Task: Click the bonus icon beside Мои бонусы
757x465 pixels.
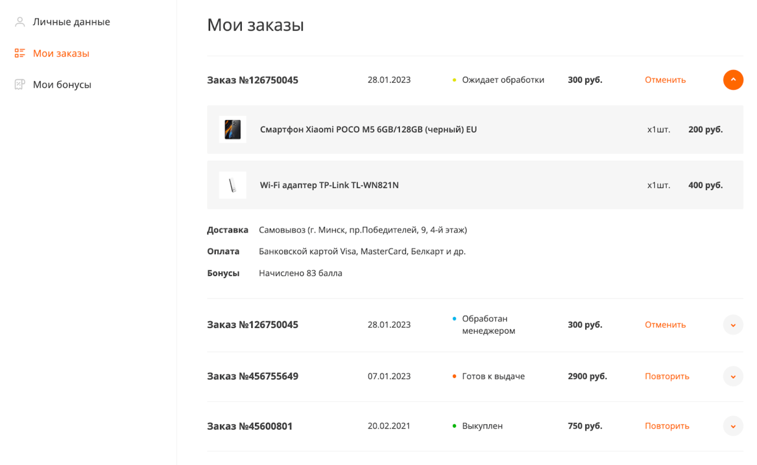Action: 20,85
